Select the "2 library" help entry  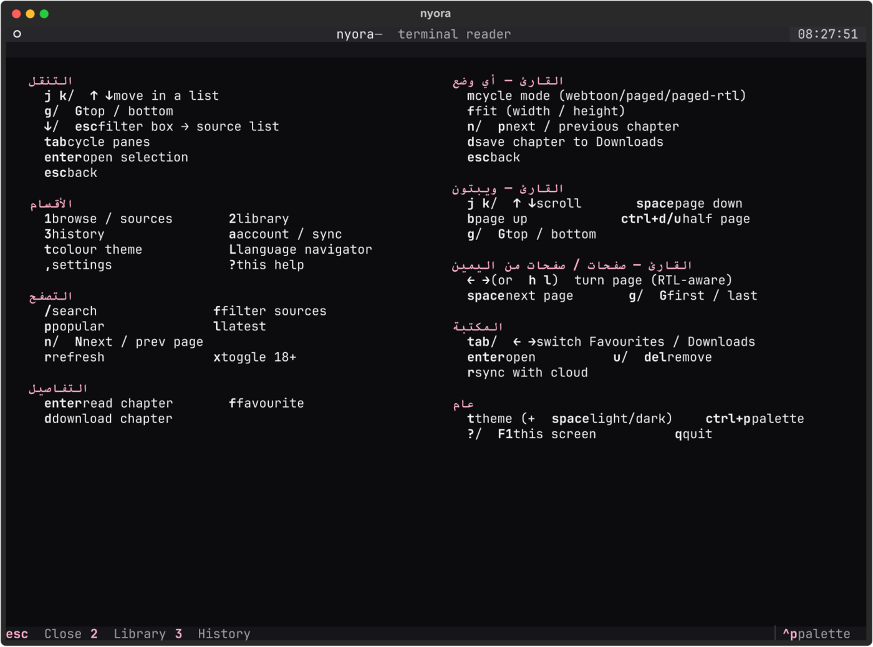click(259, 219)
